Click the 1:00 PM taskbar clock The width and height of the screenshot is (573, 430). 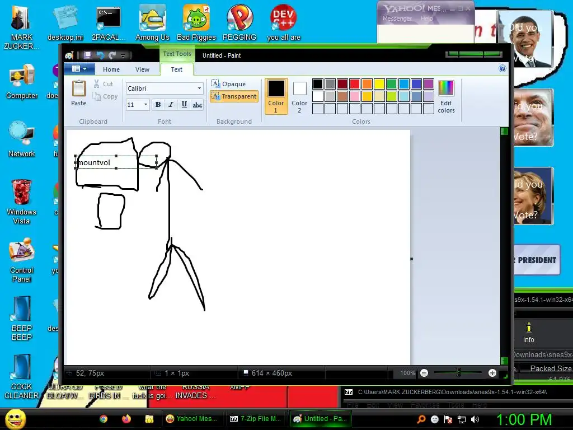(x=524, y=419)
